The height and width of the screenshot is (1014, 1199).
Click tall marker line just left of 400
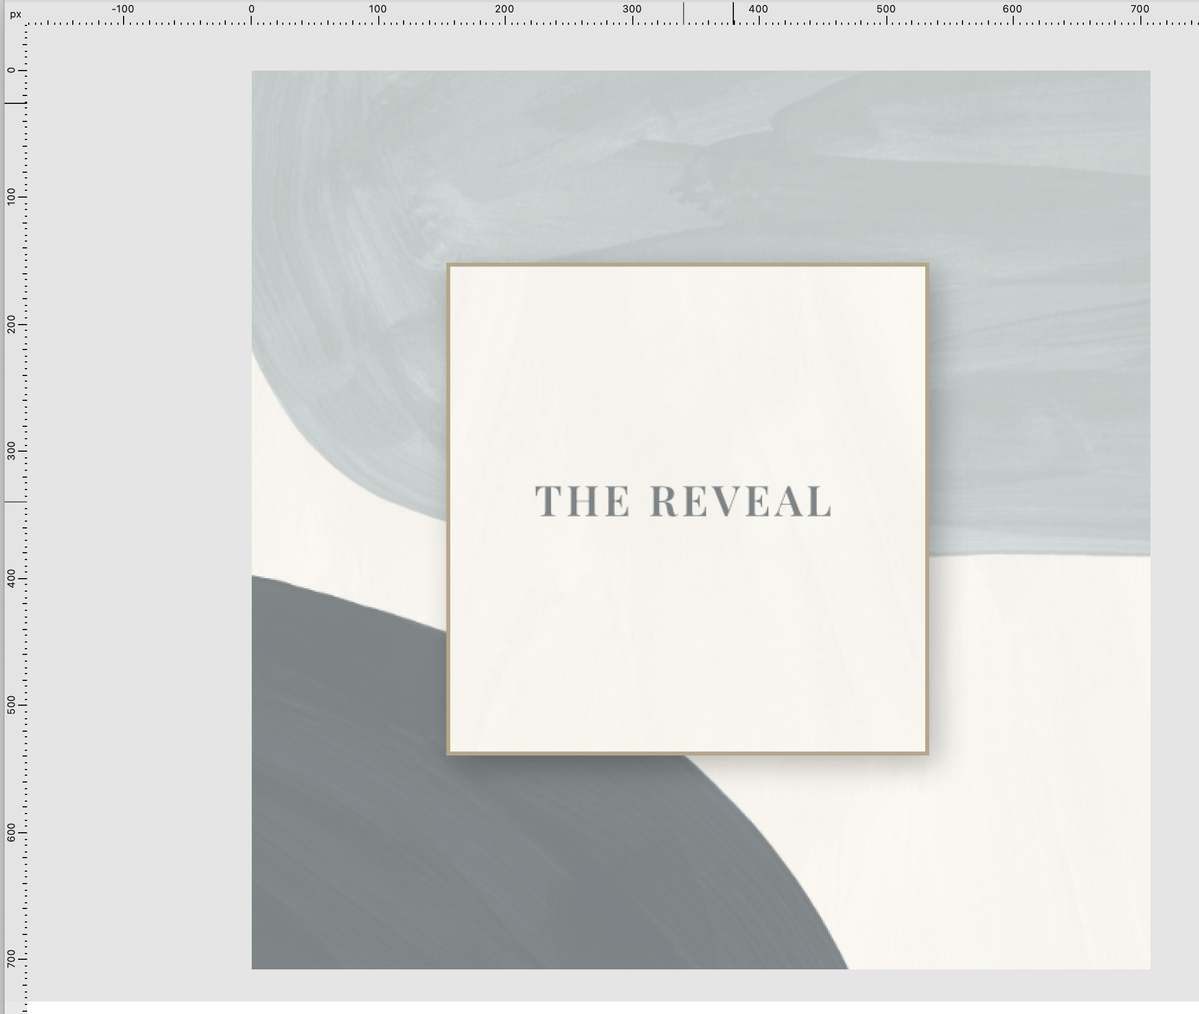click(x=733, y=14)
